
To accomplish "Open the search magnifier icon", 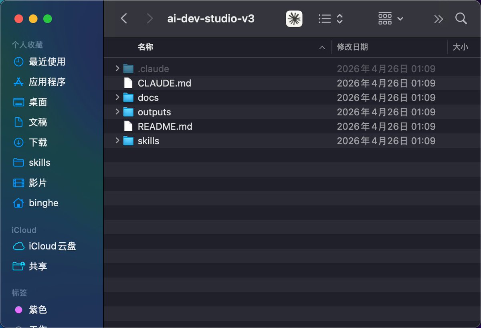I will pos(461,18).
